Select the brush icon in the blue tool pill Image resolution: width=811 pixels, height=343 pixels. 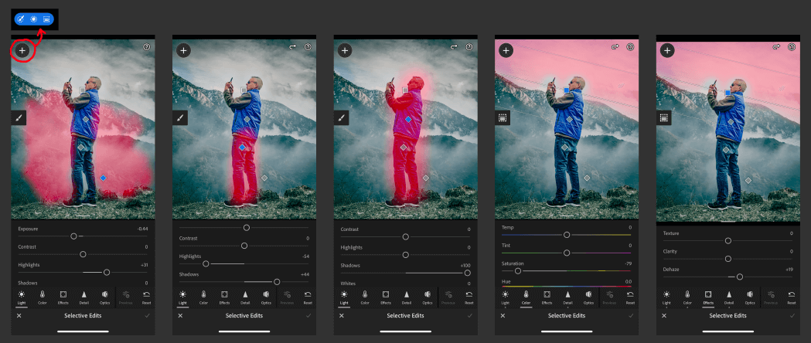(21, 19)
